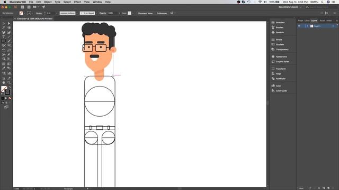
Task: Open the Opacity value dropdown arrow
Action: pos(119,13)
